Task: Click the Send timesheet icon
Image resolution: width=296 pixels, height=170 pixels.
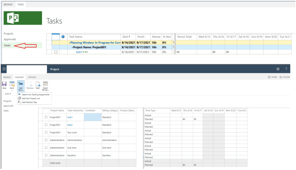Action: click(x=12, y=84)
